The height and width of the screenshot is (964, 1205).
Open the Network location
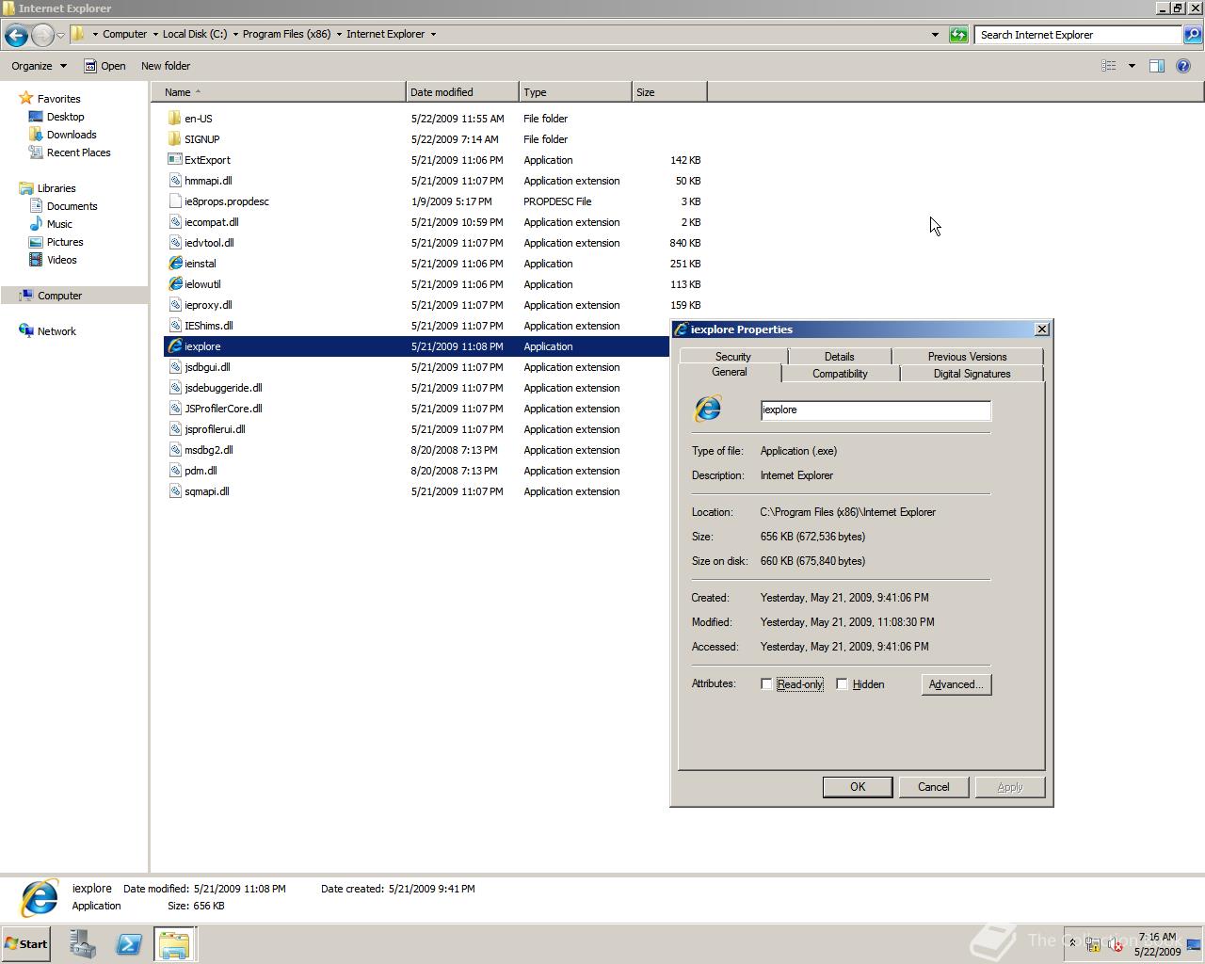tap(56, 331)
